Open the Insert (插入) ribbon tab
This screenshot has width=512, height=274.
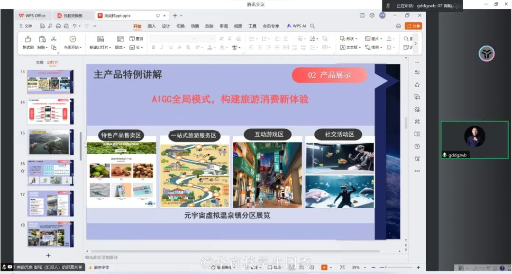[x=151, y=26]
